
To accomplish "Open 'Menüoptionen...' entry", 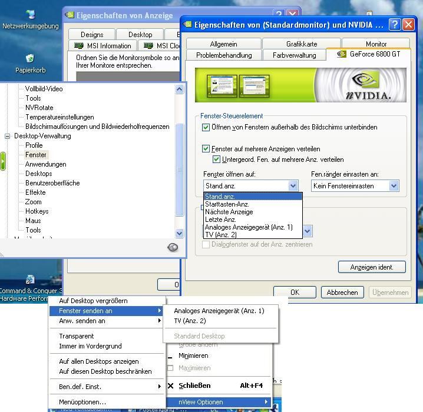I will 107,402.
